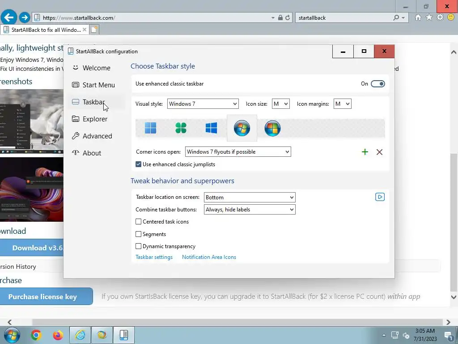The image size is (458, 344).
Task: Open Corner icons open dropdown
Action: pyautogui.click(x=238, y=151)
